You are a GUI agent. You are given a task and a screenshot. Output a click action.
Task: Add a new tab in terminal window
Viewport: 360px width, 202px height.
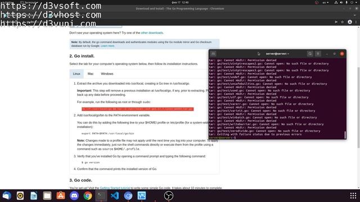213,54
